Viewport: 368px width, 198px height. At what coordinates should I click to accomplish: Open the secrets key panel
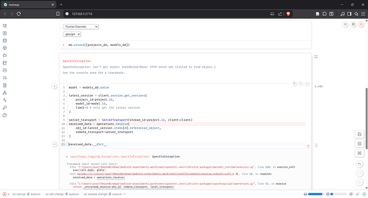coord(5,108)
